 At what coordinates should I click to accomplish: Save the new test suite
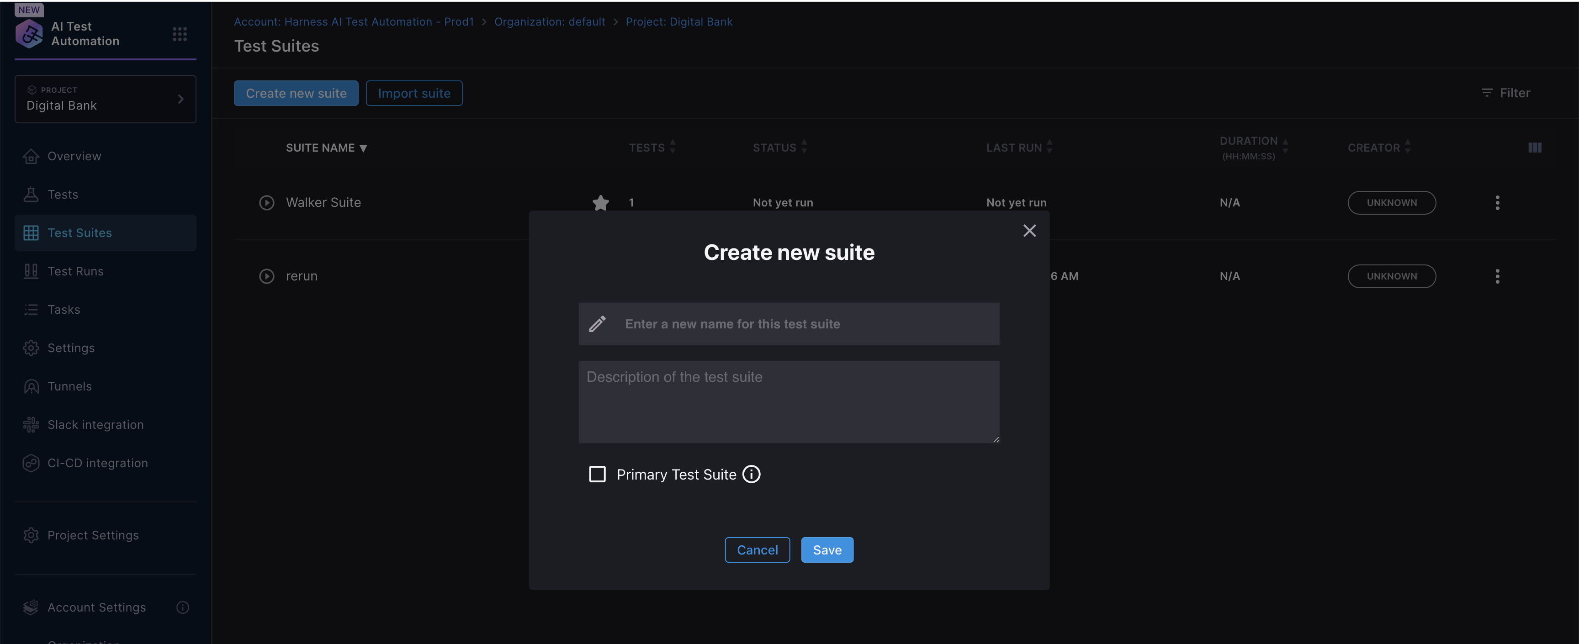click(x=827, y=549)
